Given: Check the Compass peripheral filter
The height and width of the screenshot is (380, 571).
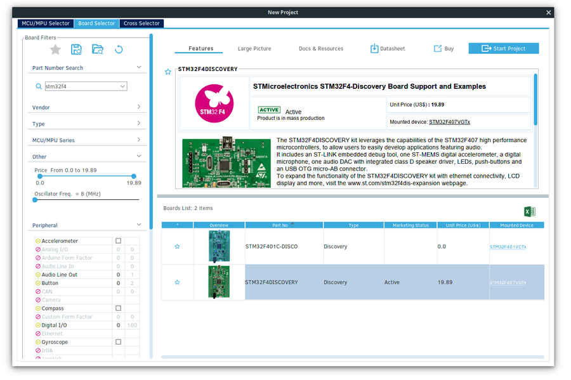Looking at the screenshot, I should (117, 308).
